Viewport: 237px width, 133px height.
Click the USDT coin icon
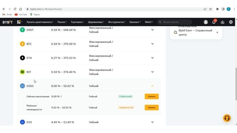click(22, 30)
